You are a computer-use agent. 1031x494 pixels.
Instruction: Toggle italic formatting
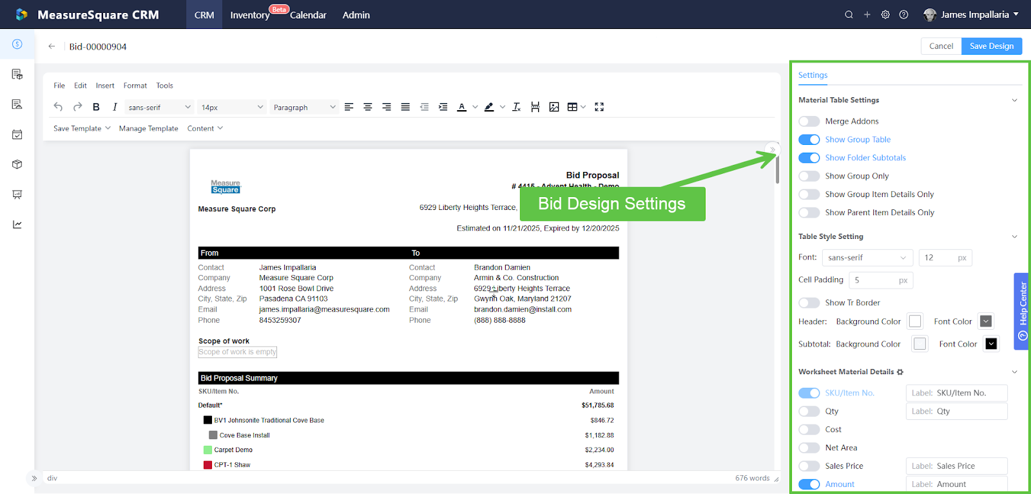click(115, 107)
